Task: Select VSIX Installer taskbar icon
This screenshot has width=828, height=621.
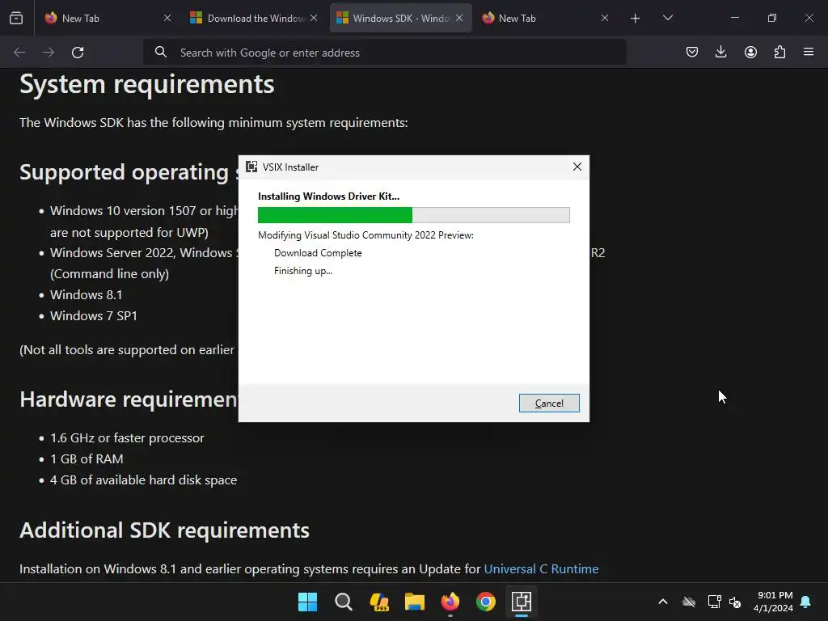Action: click(522, 602)
